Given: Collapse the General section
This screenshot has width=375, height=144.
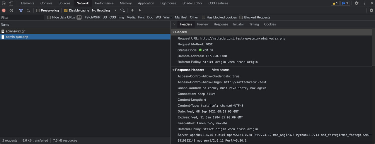Looking at the screenshot, I should click(174, 32).
